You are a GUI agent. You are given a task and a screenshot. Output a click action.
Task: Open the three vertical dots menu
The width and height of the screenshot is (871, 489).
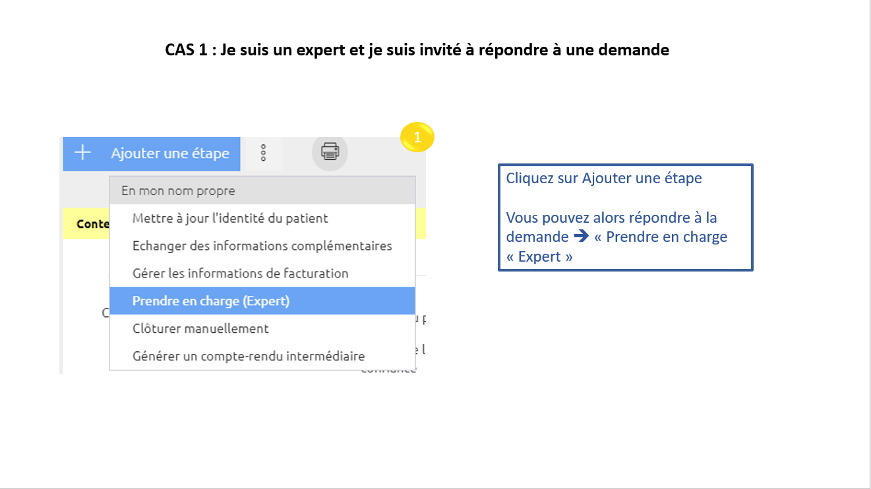coord(263,153)
